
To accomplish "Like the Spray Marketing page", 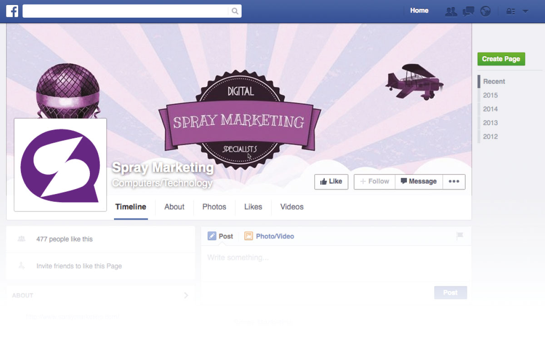I will coord(331,181).
